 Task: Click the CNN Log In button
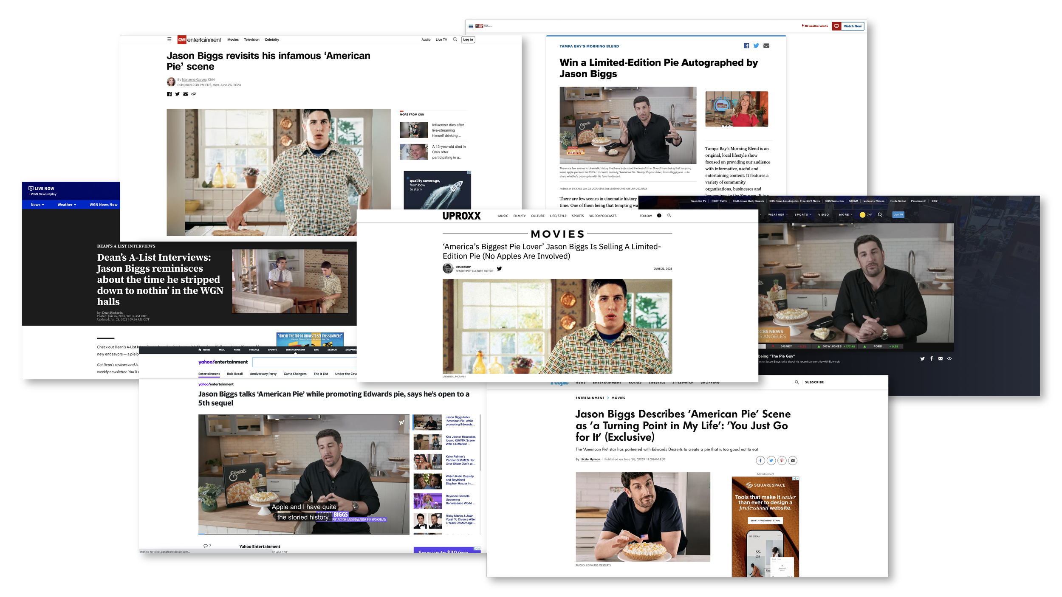(468, 39)
